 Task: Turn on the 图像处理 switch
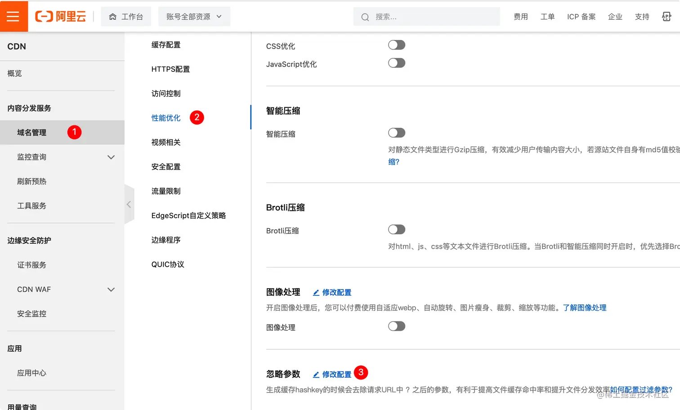[x=397, y=326]
